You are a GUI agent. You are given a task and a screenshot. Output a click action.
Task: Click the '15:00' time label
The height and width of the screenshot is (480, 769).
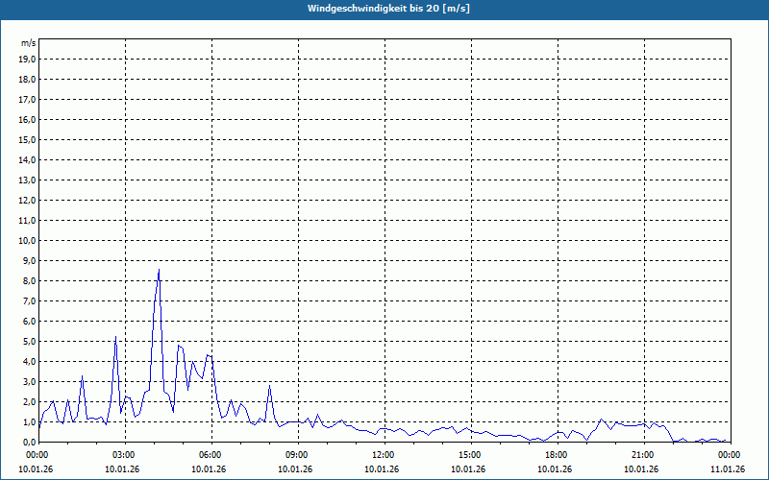coord(471,455)
